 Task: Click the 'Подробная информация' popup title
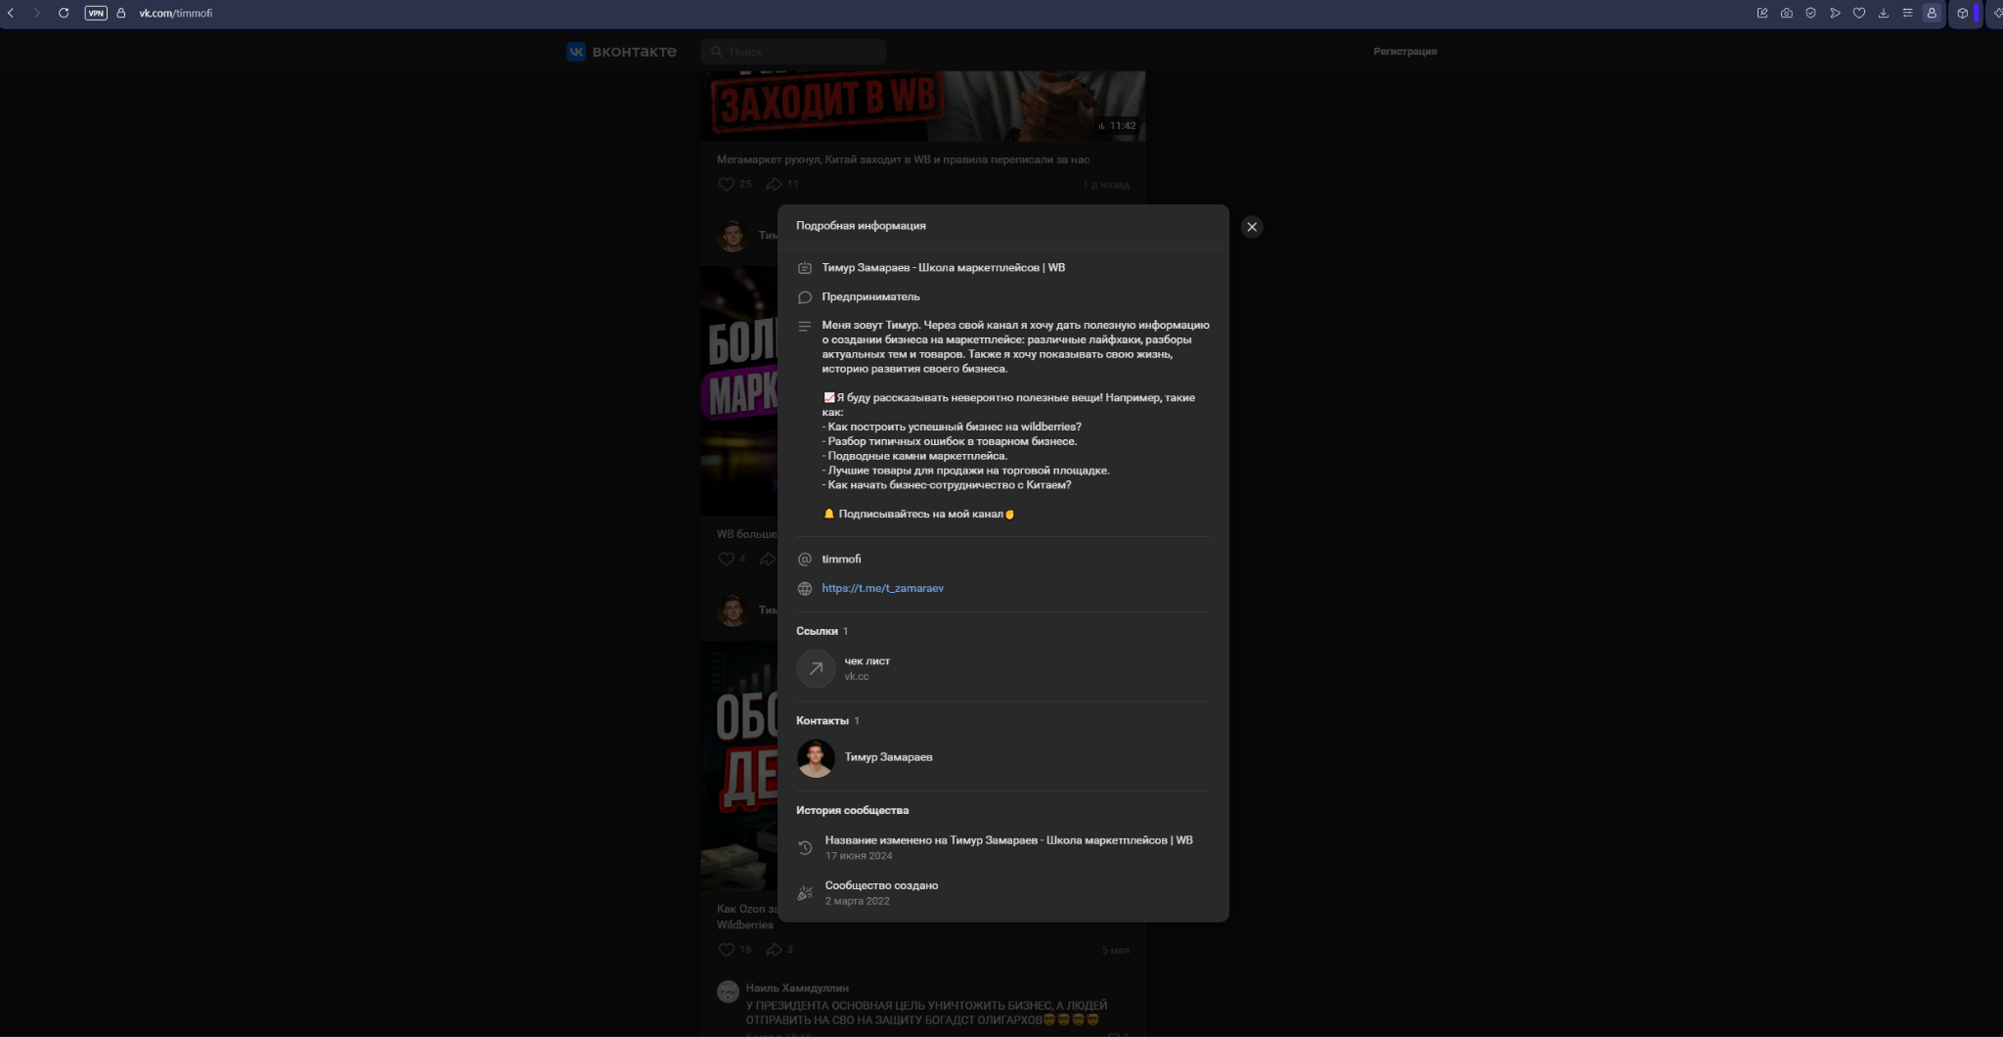coord(861,226)
